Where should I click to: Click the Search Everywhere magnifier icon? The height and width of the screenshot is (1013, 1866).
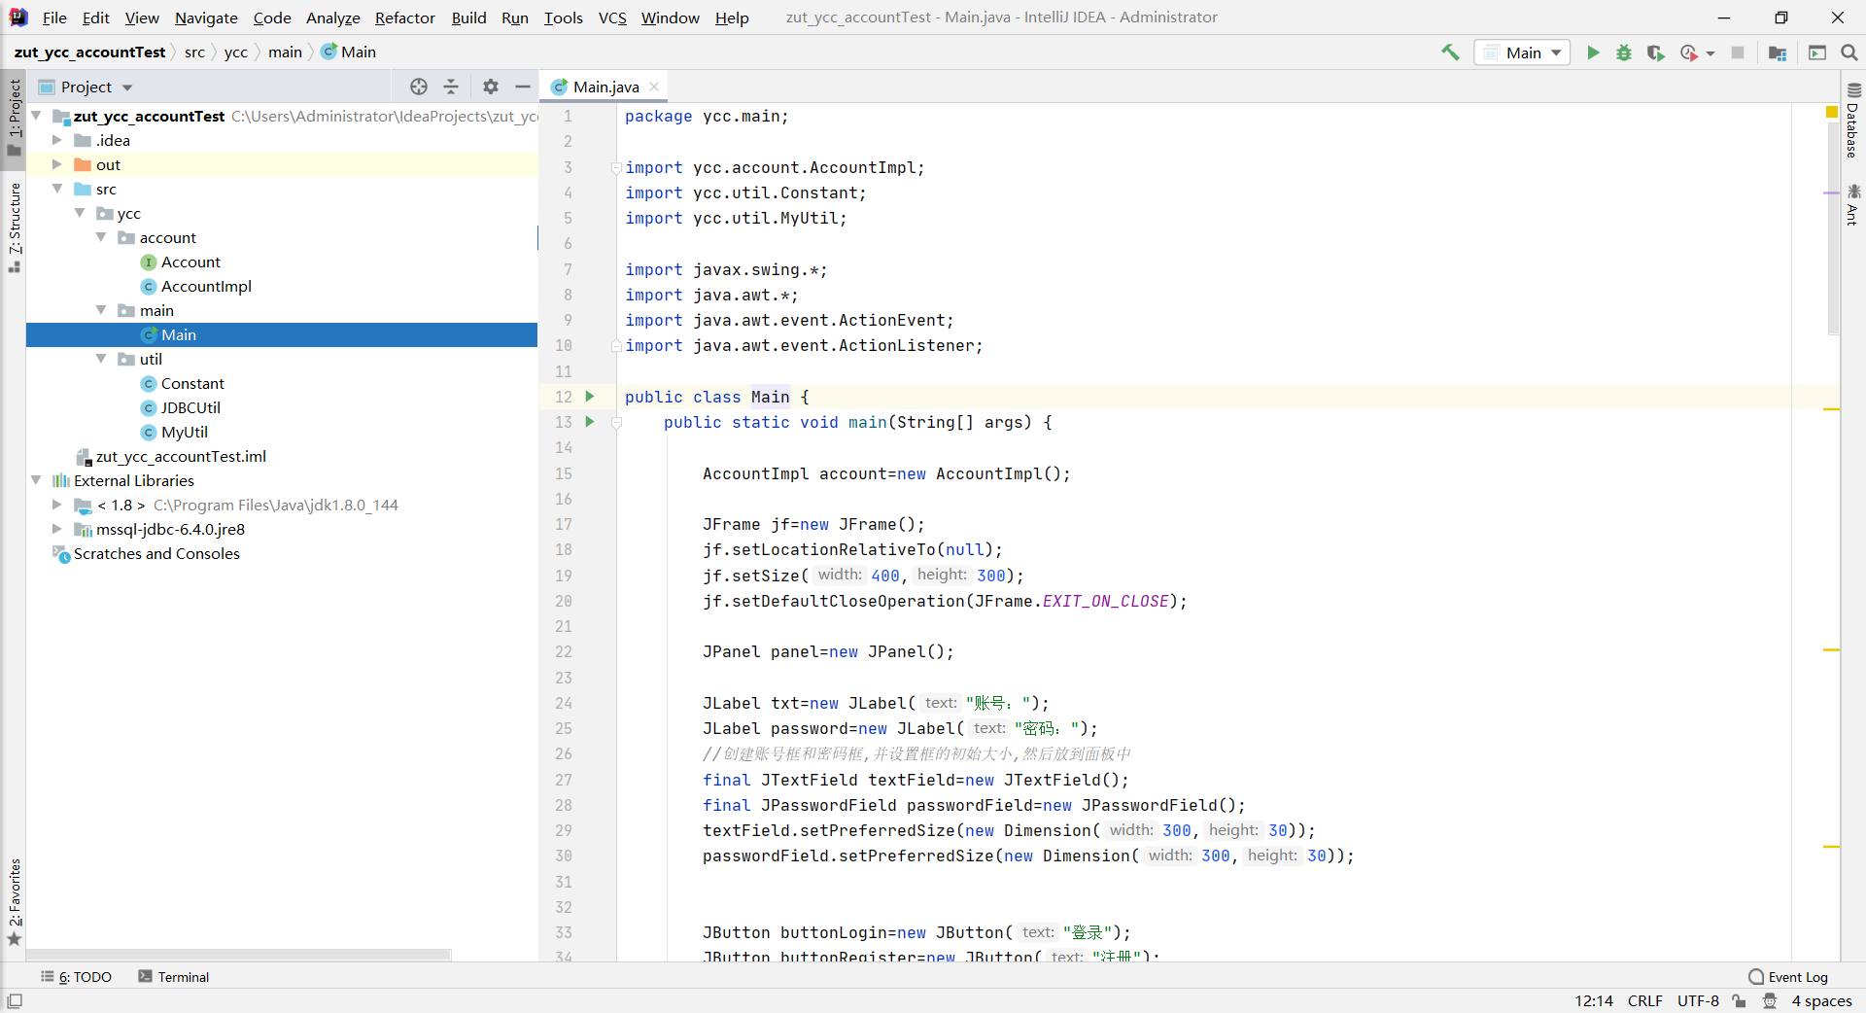click(x=1849, y=52)
